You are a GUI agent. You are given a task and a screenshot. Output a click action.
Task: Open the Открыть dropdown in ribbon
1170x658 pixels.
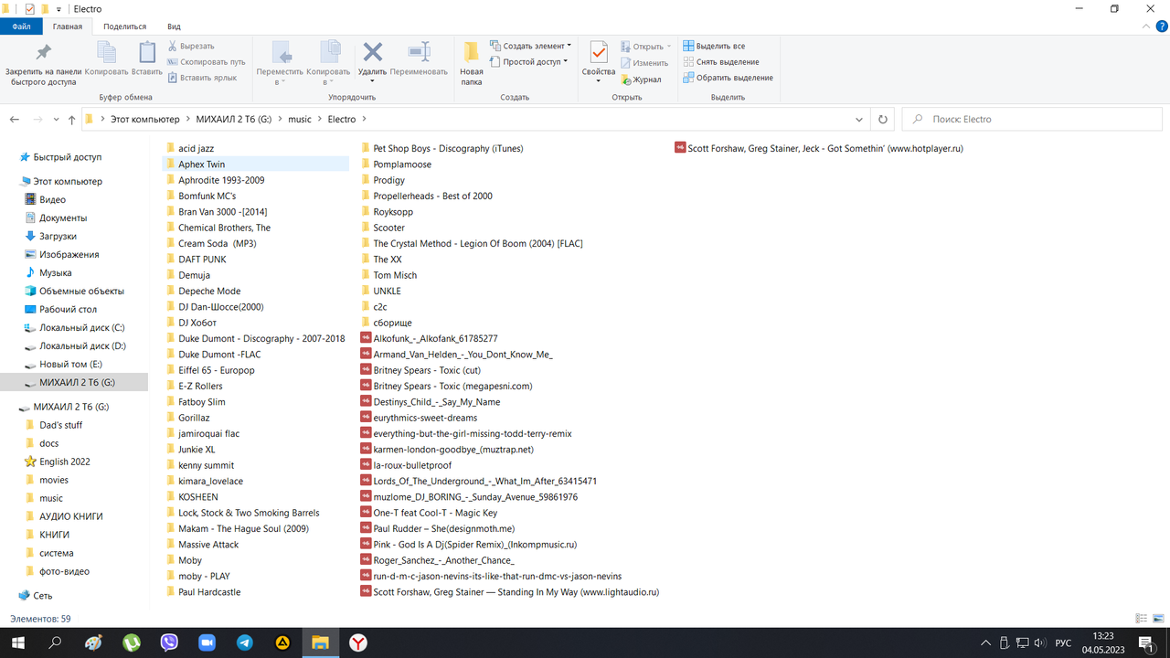(x=645, y=47)
